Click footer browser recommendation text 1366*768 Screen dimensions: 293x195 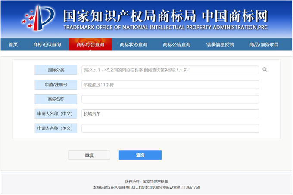click(x=146, y=187)
